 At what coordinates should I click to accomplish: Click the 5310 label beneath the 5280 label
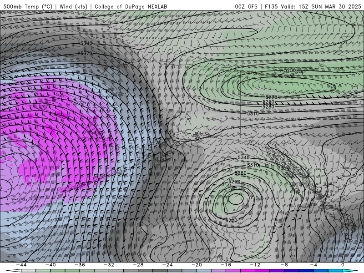(253, 113)
